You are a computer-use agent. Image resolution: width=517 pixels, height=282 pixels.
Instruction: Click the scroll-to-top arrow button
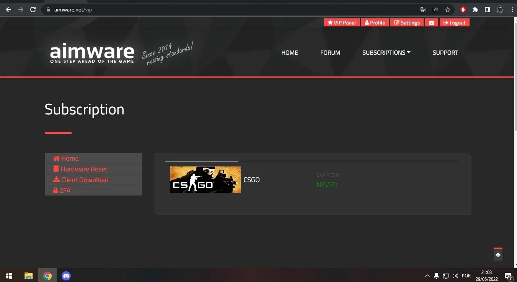498,254
